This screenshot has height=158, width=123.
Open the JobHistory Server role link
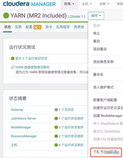click(x=24, y=118)
